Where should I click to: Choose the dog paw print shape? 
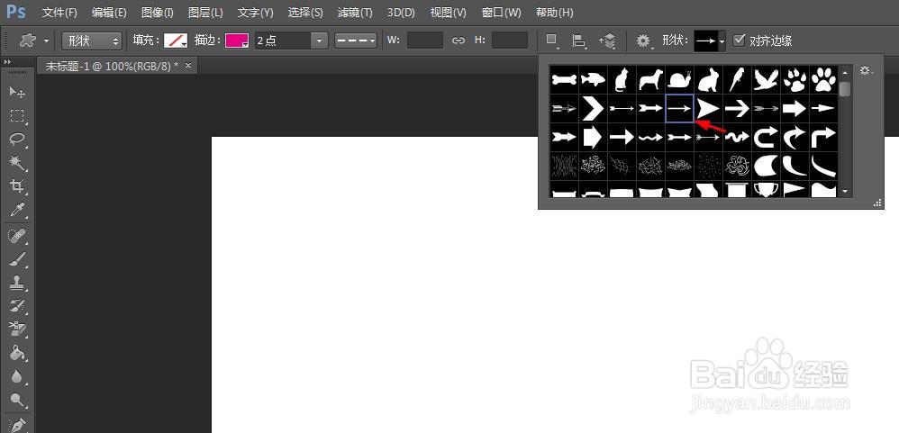[823, 79]
